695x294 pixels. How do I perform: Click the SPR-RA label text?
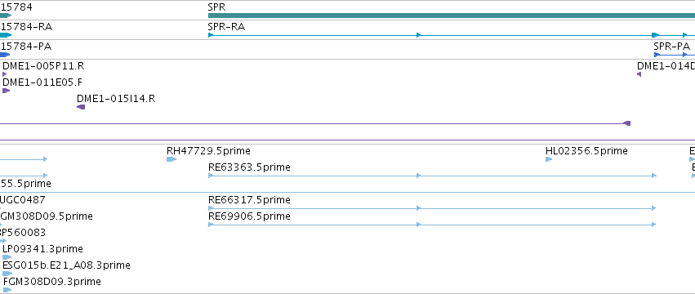226,27
